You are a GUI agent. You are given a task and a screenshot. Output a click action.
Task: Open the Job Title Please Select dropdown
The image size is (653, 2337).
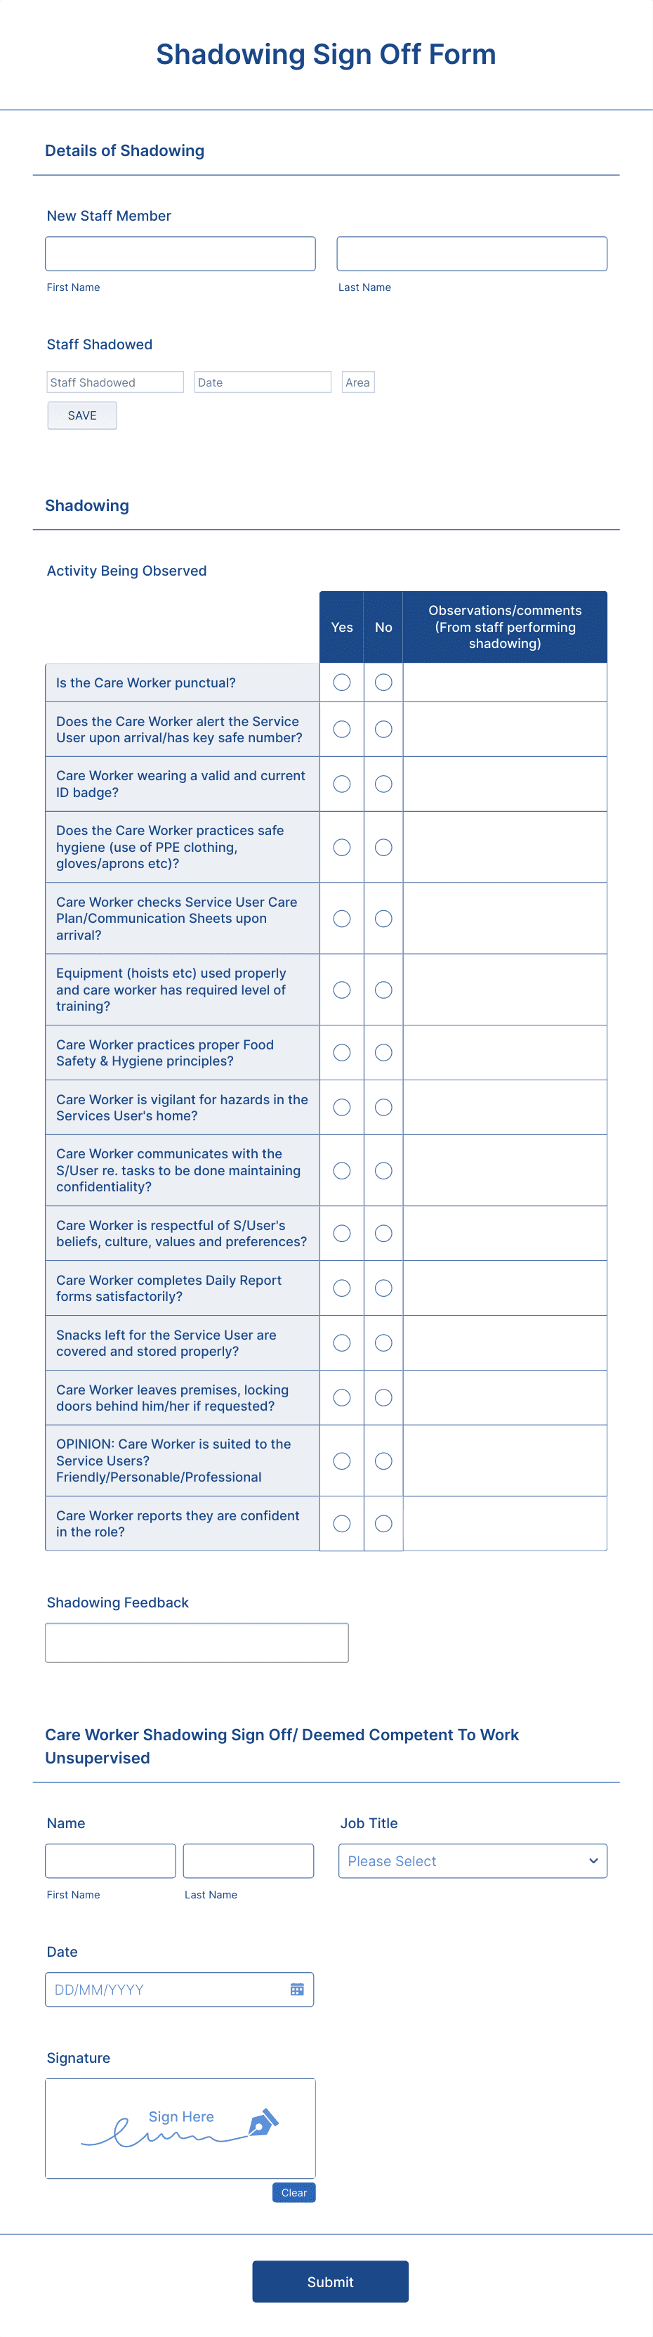coord(472,1860)
